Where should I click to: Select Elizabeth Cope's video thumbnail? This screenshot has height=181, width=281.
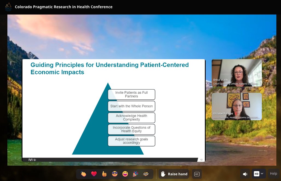click(236, 107)
